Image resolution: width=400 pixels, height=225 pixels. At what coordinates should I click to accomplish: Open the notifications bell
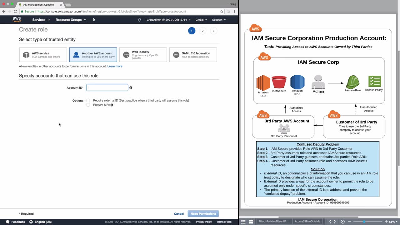click(x=140, y=20)
